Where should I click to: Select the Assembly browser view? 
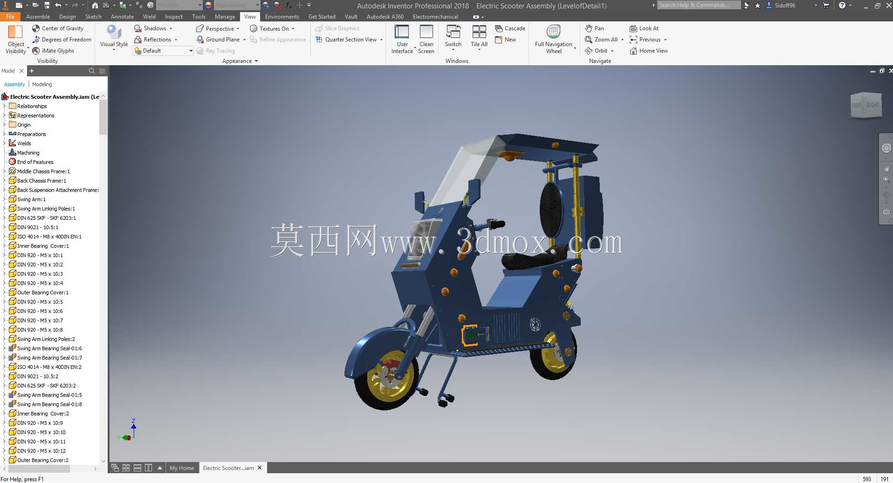[x=14, y=84]
